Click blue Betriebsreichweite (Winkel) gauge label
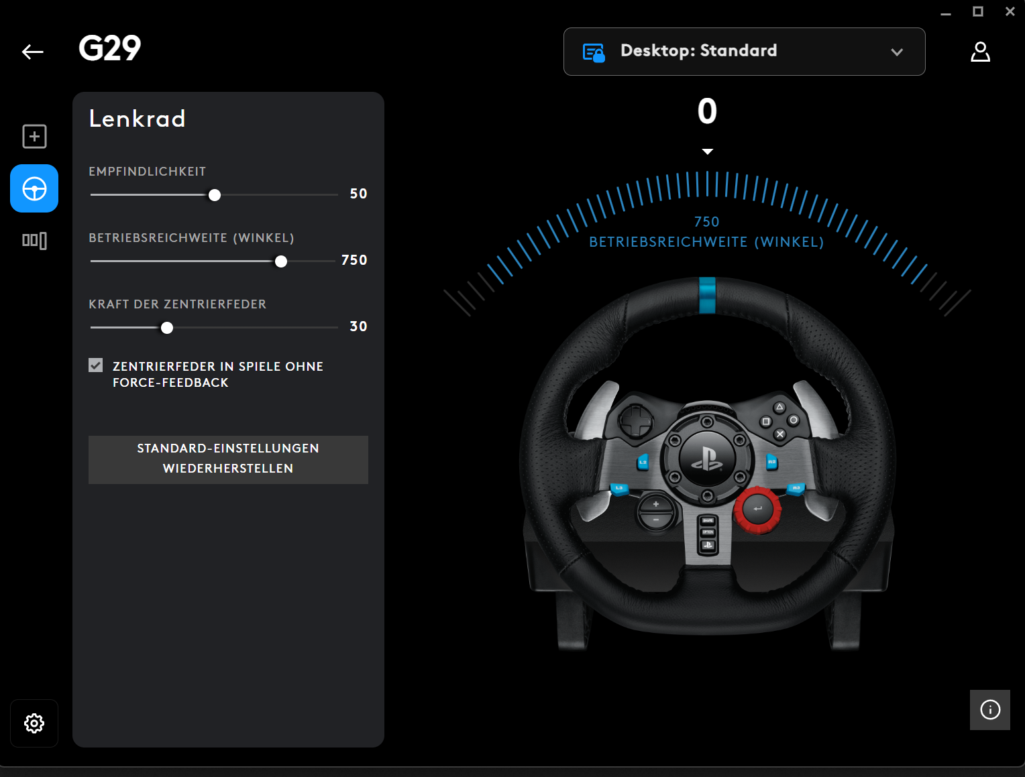 tap(706, 242)
